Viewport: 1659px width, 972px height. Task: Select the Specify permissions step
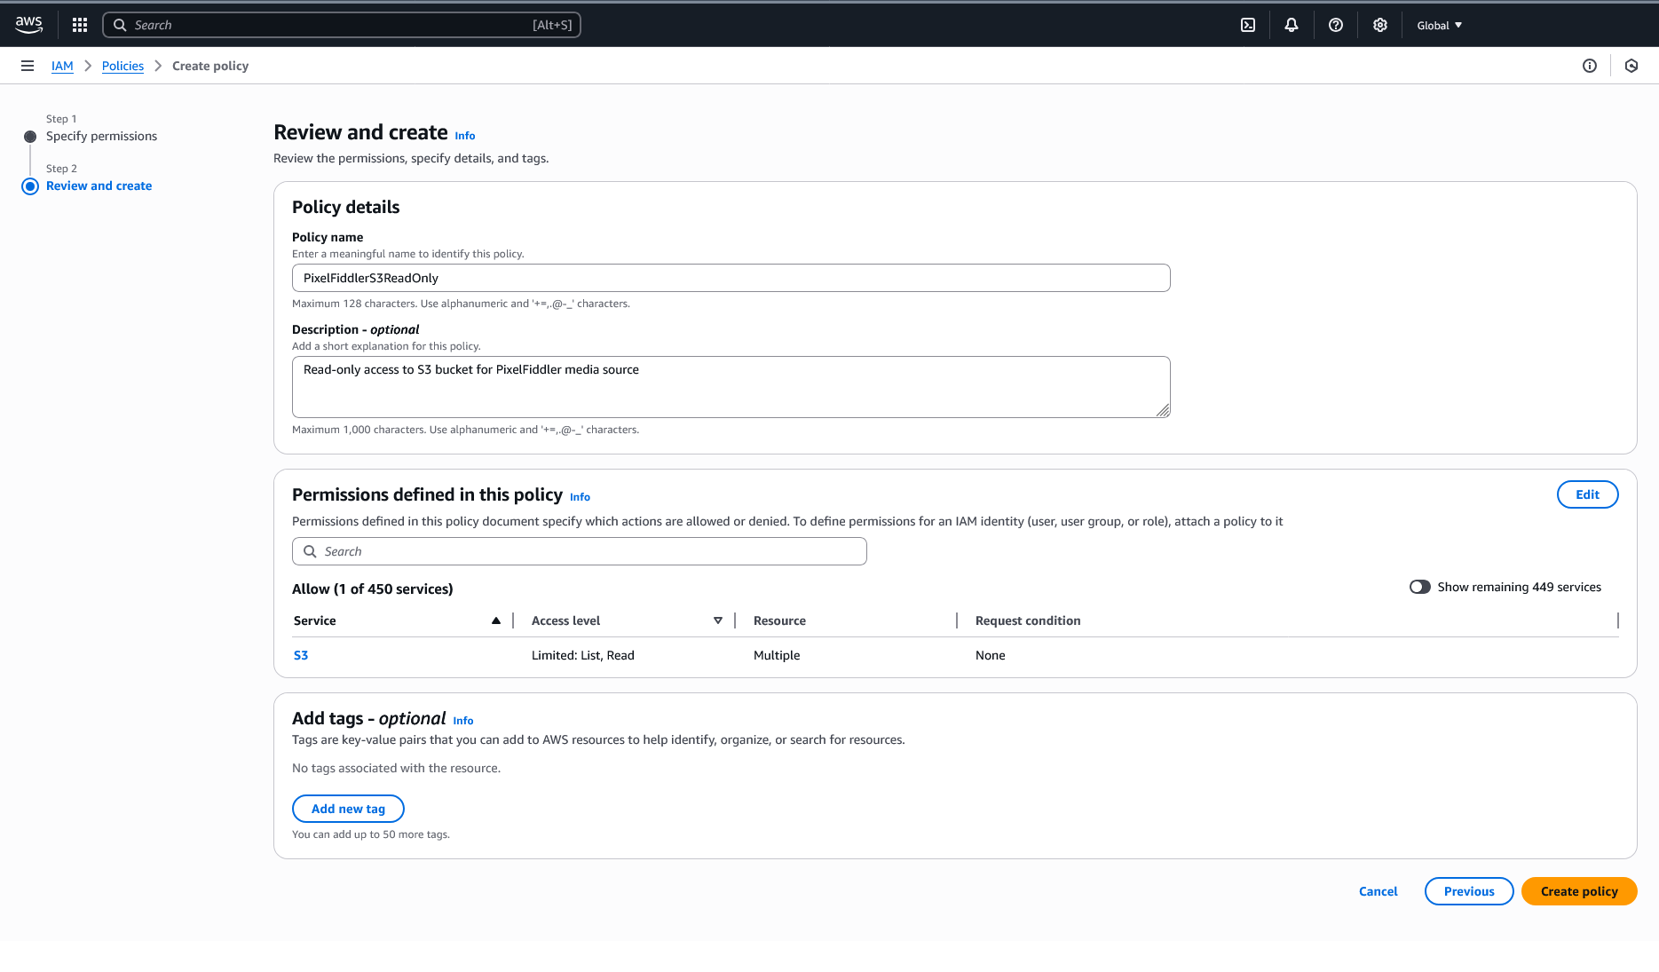[x=101, y=136]
